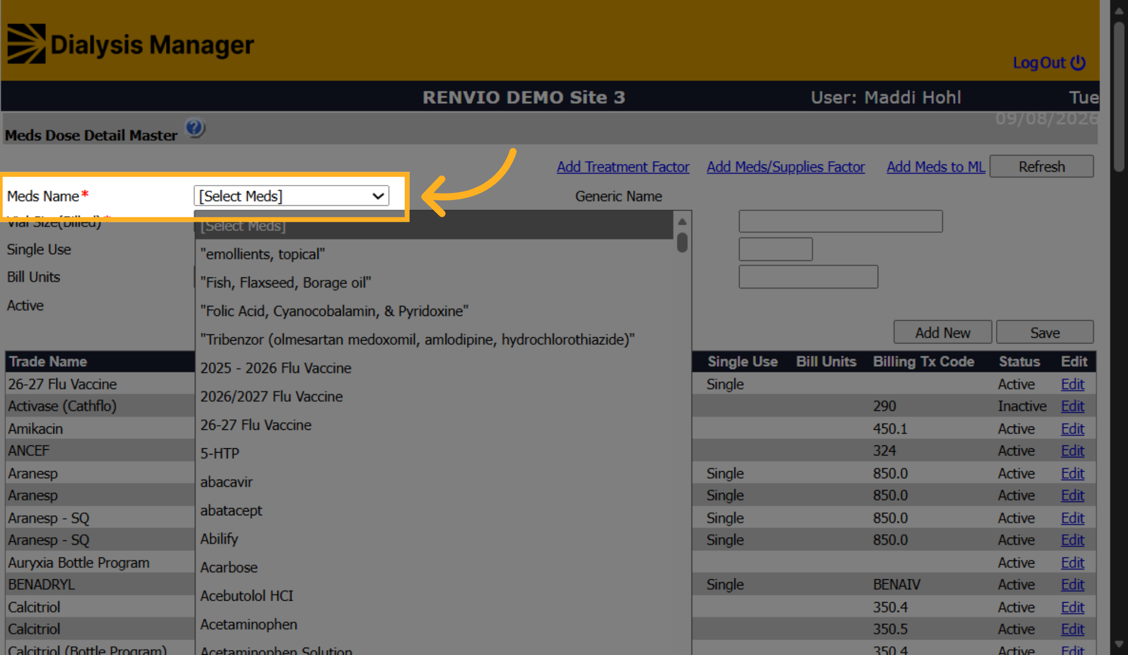Open Add Meds/Supplies Factor link

click(785, 167)
